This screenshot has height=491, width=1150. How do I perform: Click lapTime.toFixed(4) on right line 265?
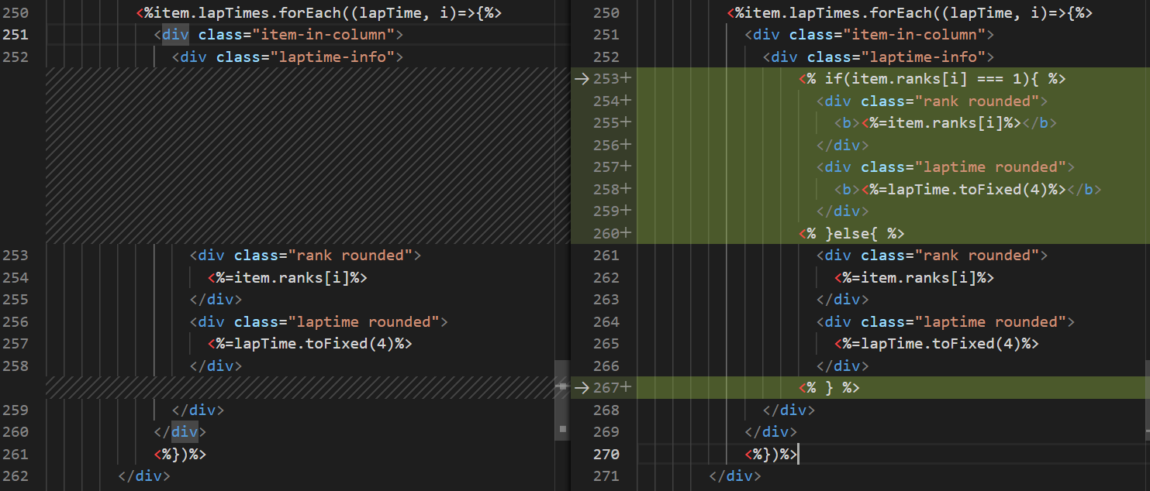tap(937, 343)
